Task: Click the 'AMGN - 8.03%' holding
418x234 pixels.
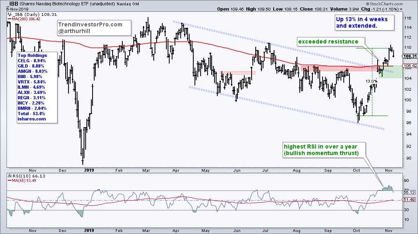Action: pos(33,71)
